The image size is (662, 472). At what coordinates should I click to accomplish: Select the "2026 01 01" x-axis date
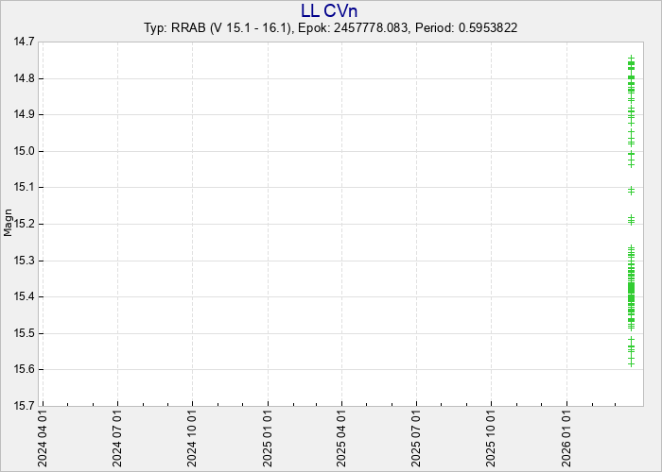[566, 439]
